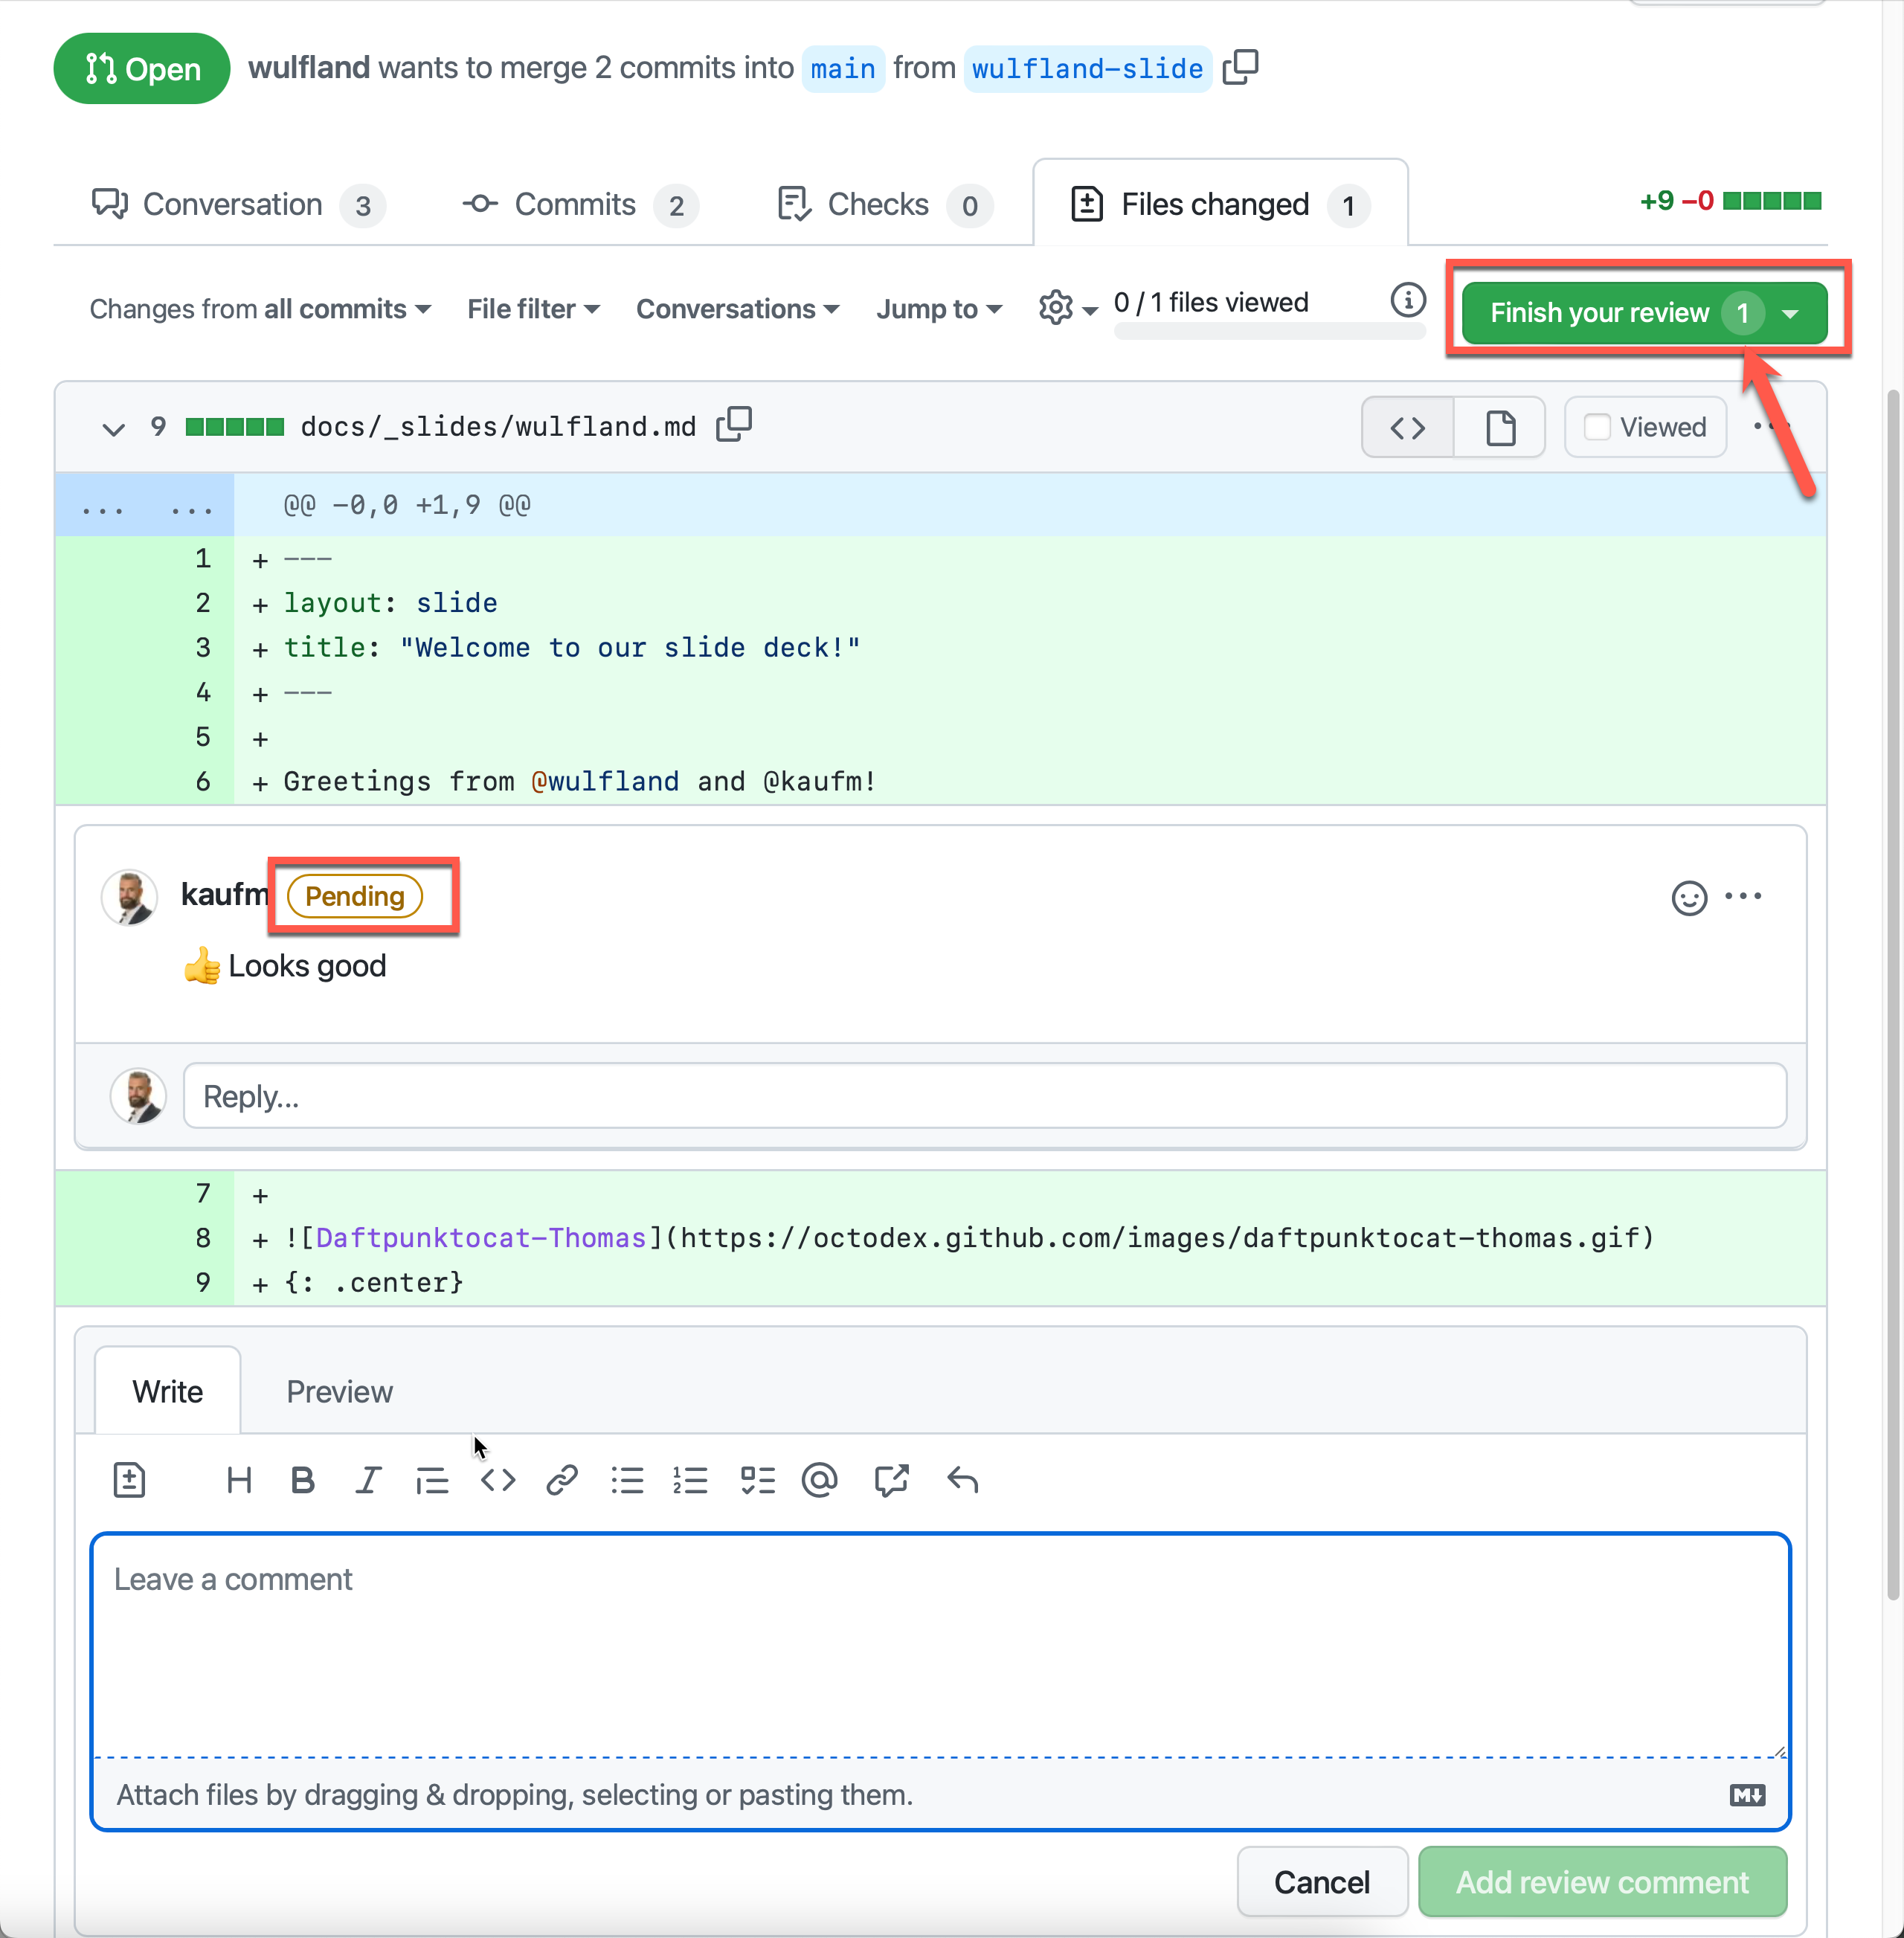Add emoji reaction to kaufm's comment
Image resolution: width=1904 pixels, height=1938 pixels.
[x=1689, y=897]
